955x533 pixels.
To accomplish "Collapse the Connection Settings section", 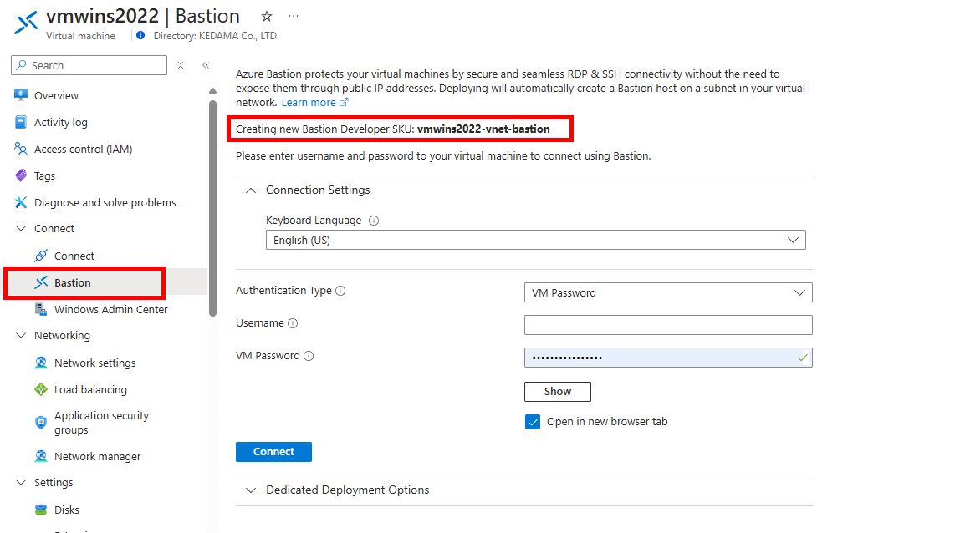I will point(250,190).
